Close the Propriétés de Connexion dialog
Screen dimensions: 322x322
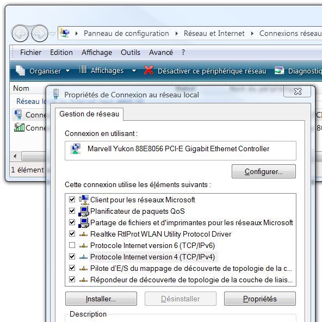[298, 91]
